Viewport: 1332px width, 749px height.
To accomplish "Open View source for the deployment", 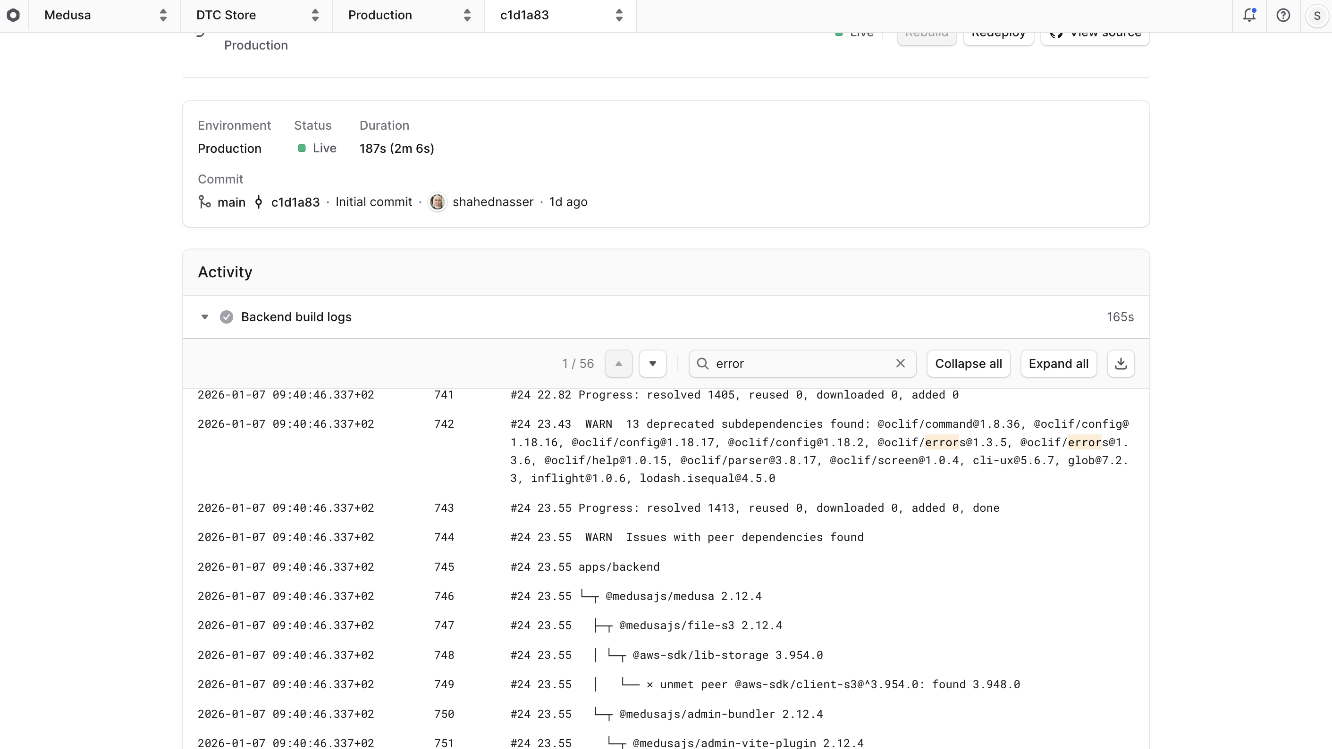I will pyautogui.click(x=1096, y=34).
